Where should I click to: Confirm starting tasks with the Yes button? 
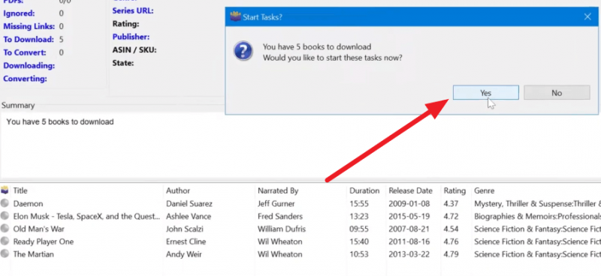pos(485,93)
